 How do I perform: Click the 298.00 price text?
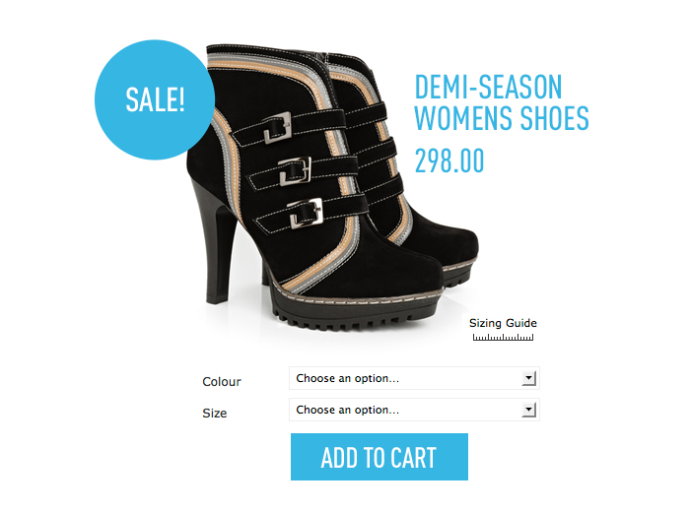pos(449,160)
